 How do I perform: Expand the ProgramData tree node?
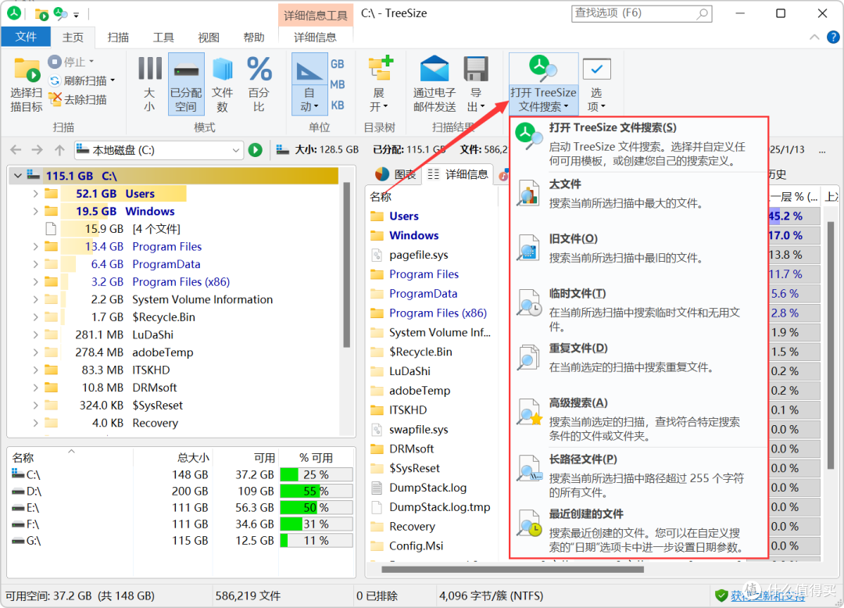point(35,264)
